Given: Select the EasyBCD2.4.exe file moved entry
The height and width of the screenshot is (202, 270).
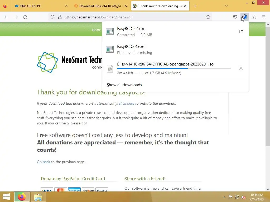Looking at the screenshot, I should click(x=175, y=49).
